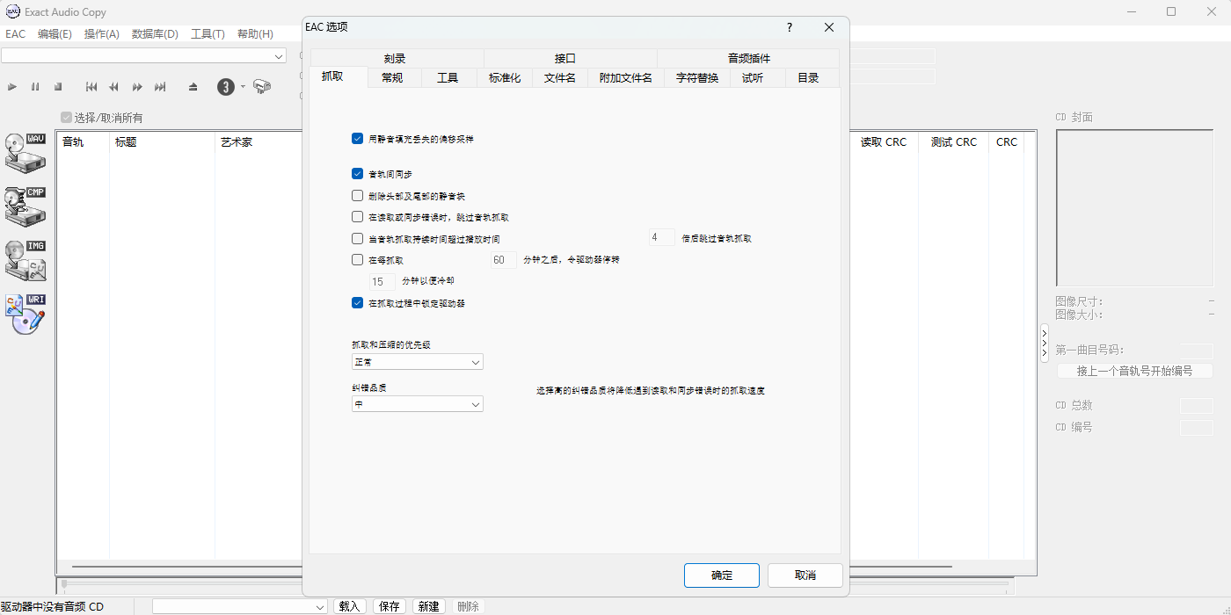The image size is (1231, 615).
Task: Click the minutes field showing 60
Action: (503, 260)
